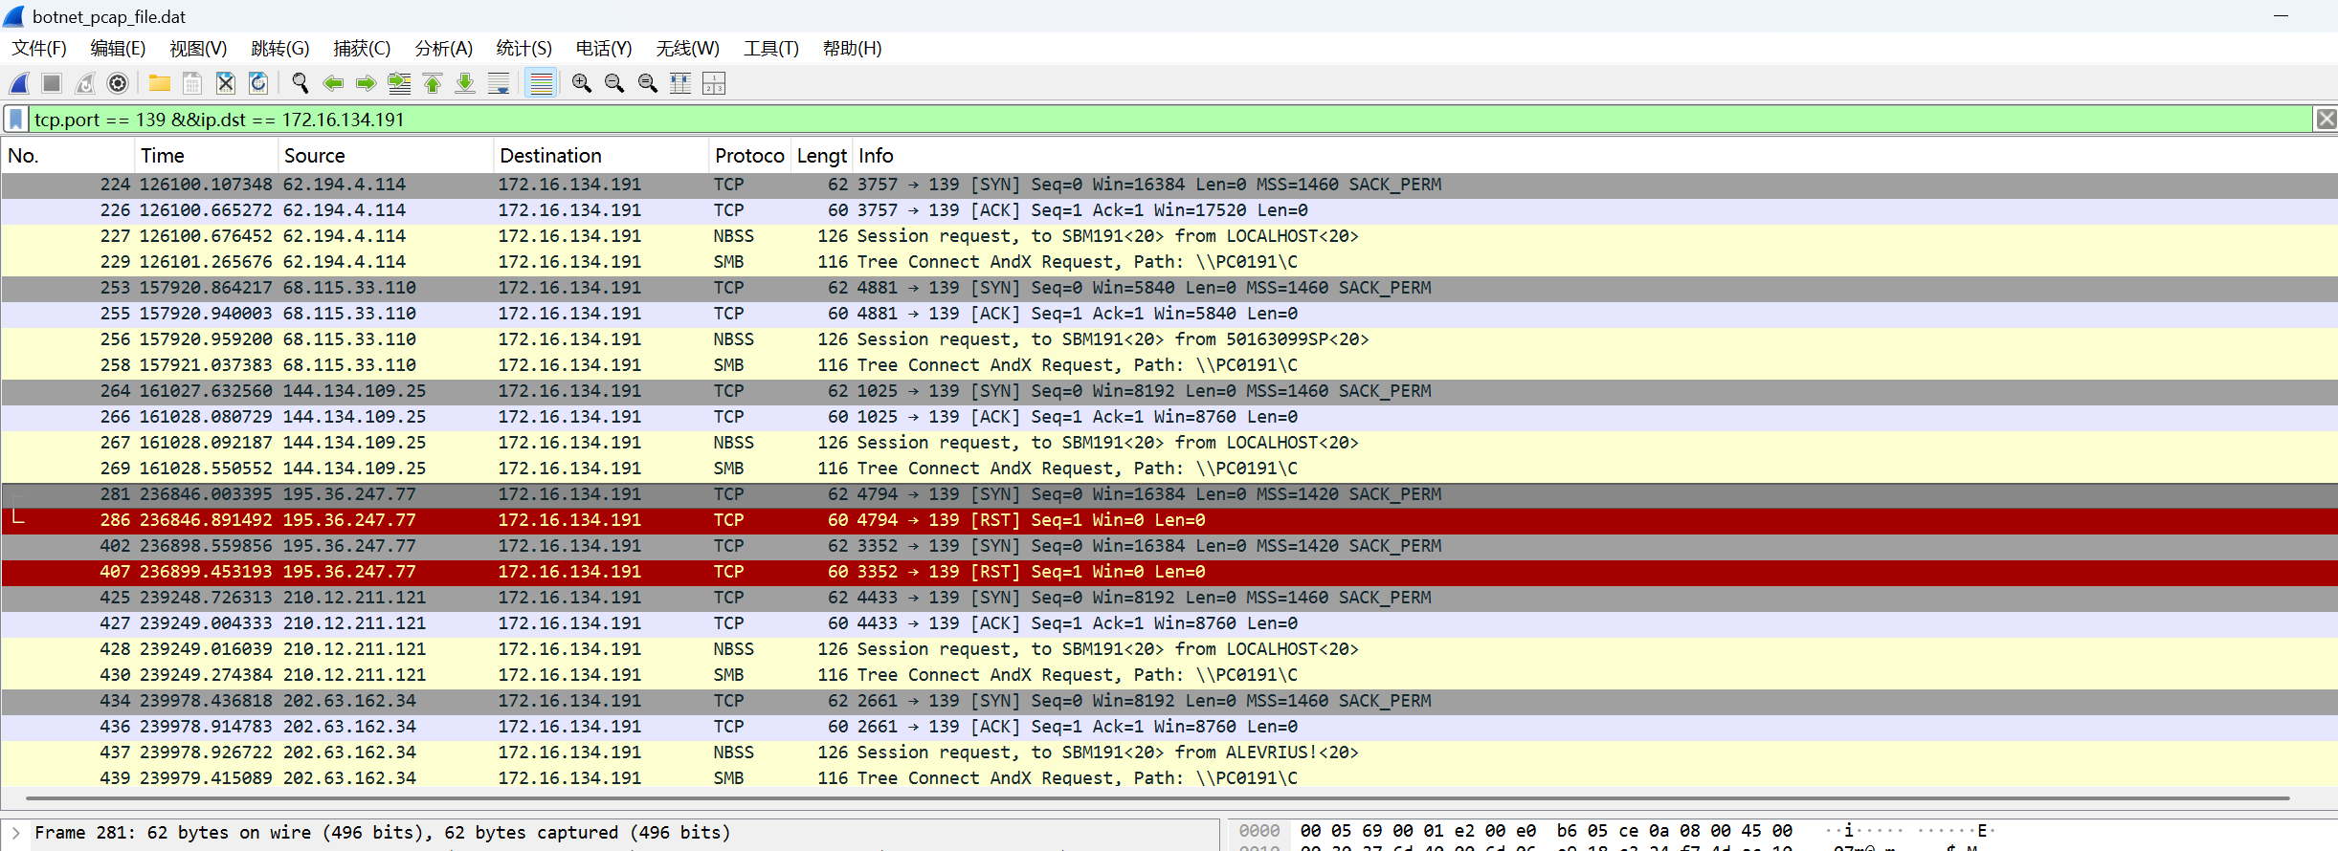This screenshot has height=851, width=2338.
Task: Open display filter bookmarks
Action: [x=16, y=120]
